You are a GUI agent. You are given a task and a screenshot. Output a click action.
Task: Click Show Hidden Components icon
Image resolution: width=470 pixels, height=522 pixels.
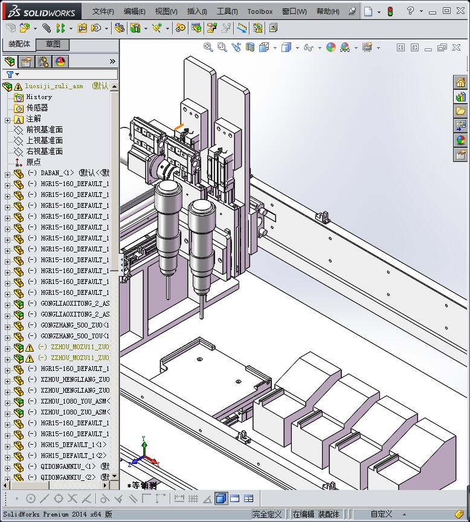click(x=119, y=28)
